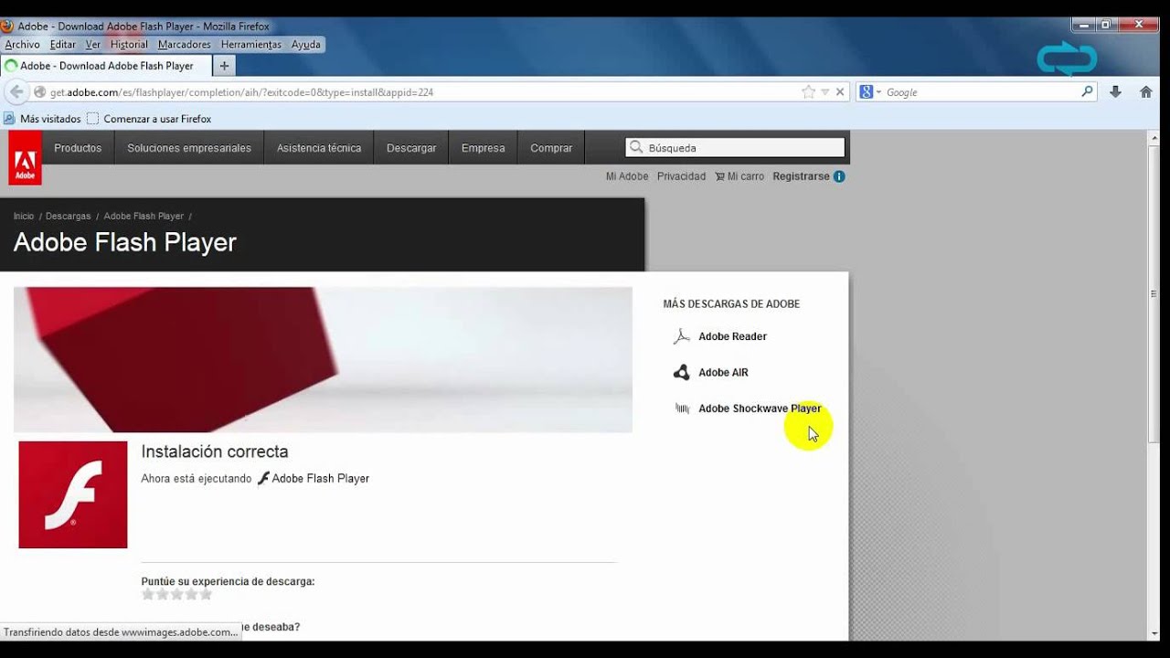Click the Adobe AIR icon

pos(681,372)
